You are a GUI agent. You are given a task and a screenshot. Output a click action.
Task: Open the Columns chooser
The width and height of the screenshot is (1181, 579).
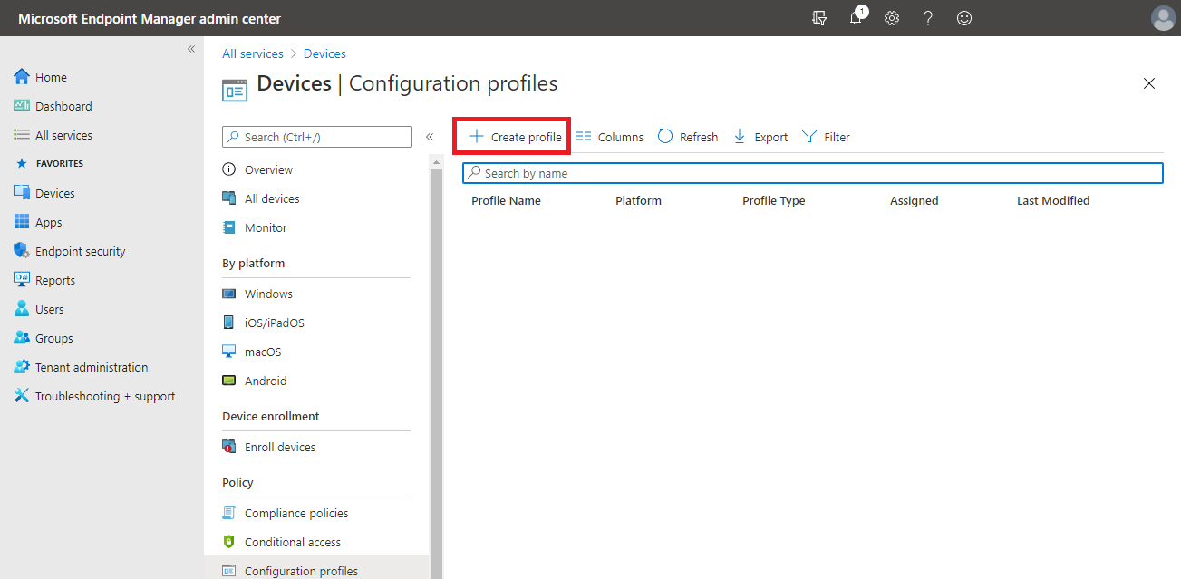[x=610, y=137]
